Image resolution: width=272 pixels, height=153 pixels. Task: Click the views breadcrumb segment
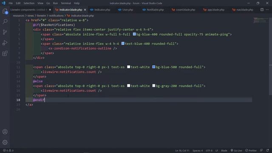coord(31,16)
